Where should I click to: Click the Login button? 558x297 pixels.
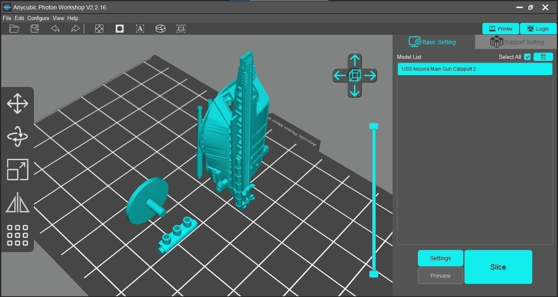(x=538, y=29)
